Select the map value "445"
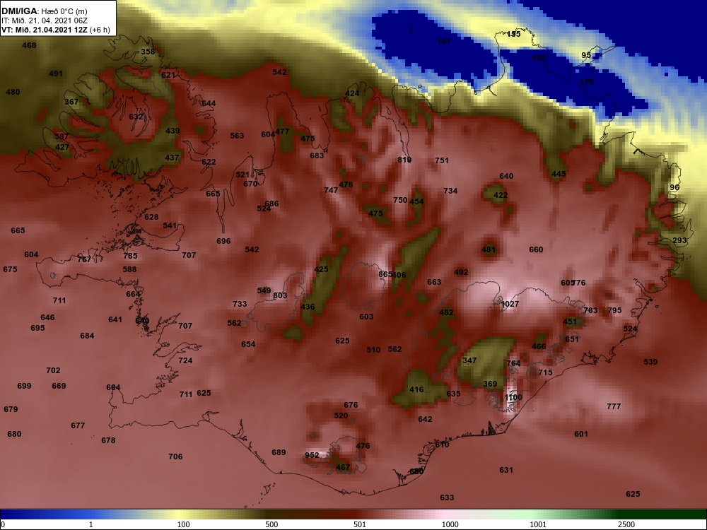This screenshot has height=530, width=707. (x=559, y=174)
